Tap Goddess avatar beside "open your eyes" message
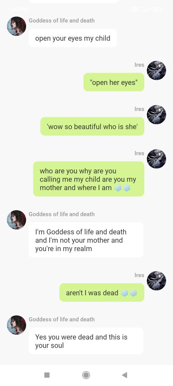This screenshot has width=173, height=386. [x=16, y=26]
